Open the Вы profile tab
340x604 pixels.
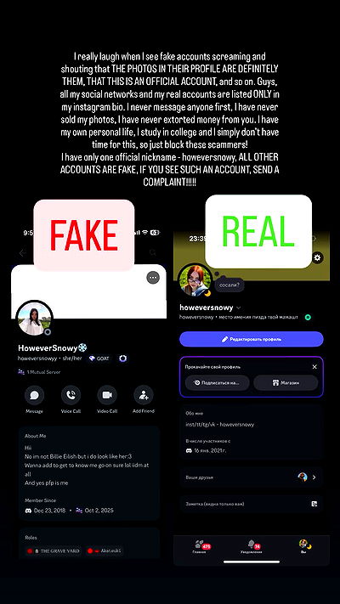(303, 546)
